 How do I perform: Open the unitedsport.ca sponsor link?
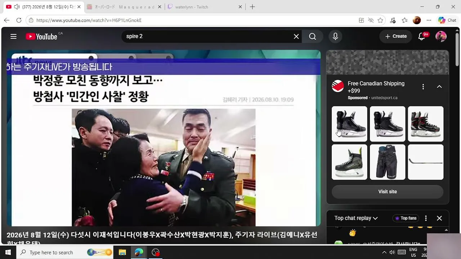[x=384, y=98]
